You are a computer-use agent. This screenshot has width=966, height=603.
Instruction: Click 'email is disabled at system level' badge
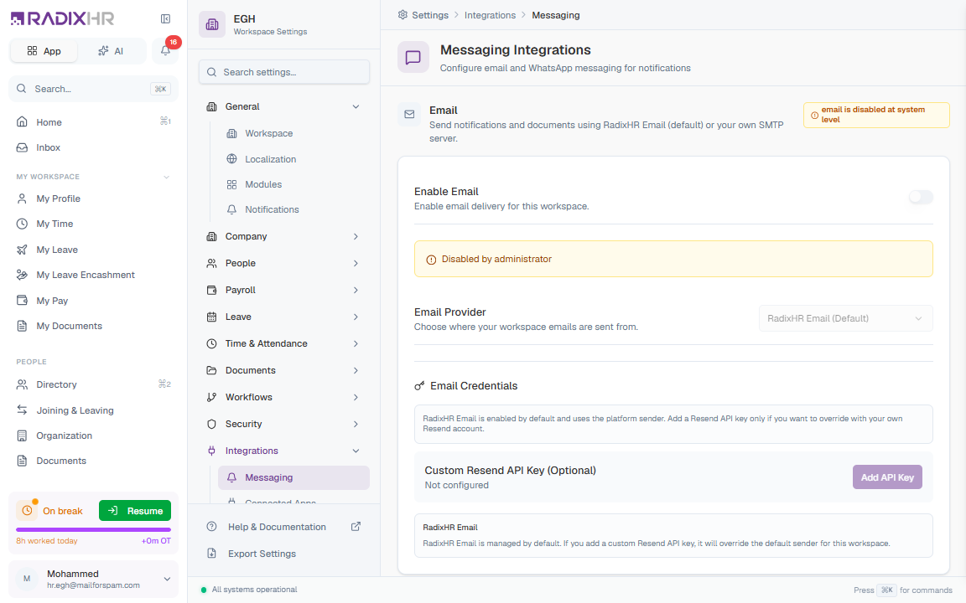point(876,115)
